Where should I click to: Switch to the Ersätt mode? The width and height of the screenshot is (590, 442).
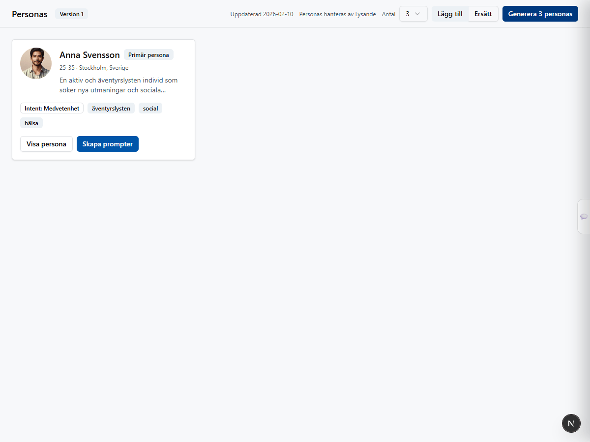pos(483,14)
